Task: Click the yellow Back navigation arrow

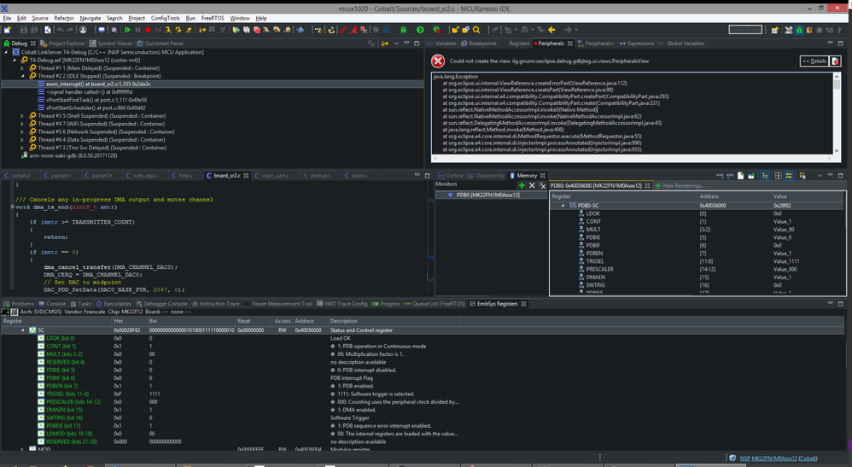Action: 551,30
